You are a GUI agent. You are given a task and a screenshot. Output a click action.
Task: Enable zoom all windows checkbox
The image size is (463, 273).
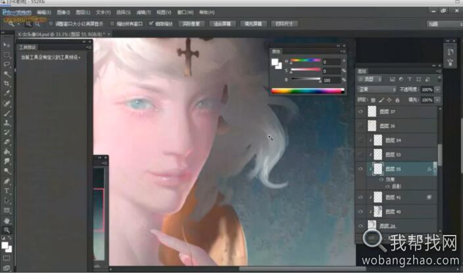pyautogui.click(x=112, y=24)
